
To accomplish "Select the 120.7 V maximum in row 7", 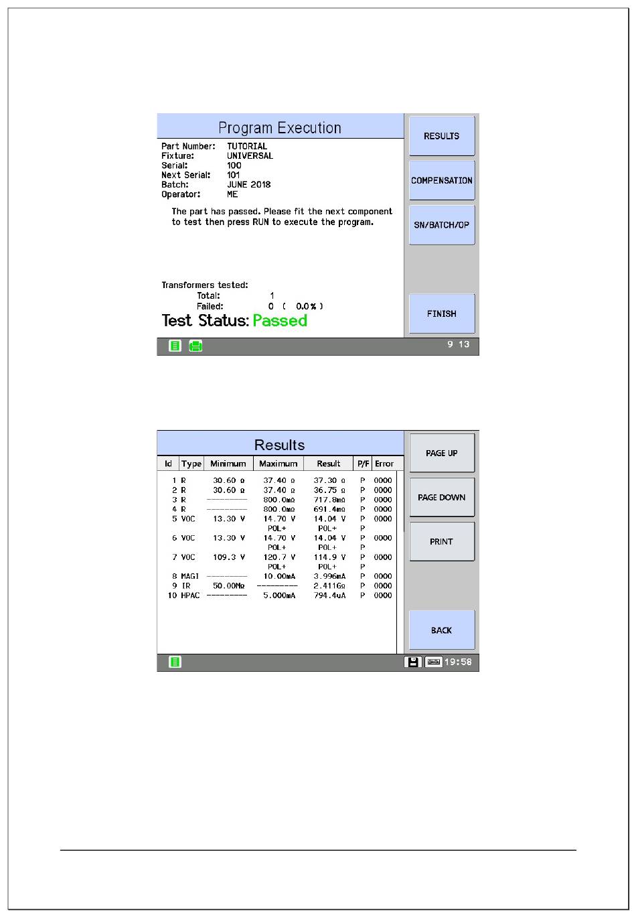I will (279, 557).
